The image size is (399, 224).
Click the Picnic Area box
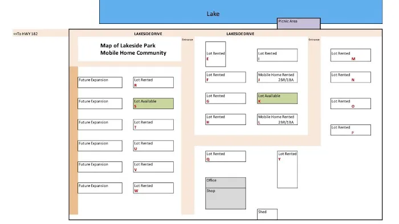[x=299, y=23]
